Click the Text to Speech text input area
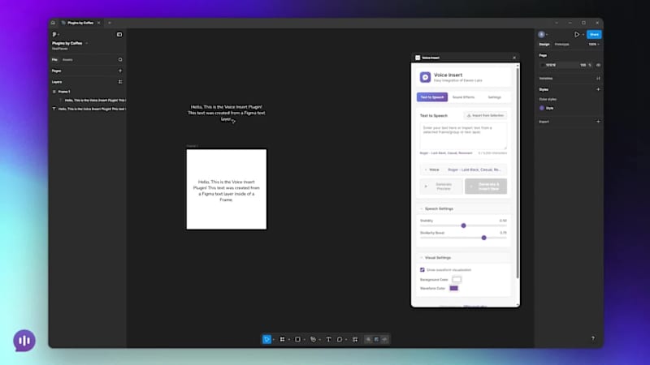 coord(463,135)
